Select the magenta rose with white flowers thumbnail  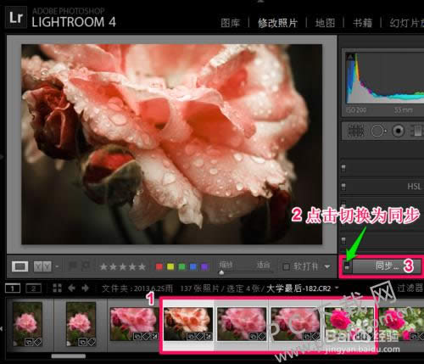pyautogui.click(x=349, y=324)
